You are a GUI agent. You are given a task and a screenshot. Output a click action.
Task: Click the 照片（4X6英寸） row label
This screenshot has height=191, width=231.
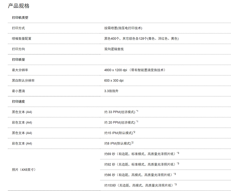coord(24,169)
